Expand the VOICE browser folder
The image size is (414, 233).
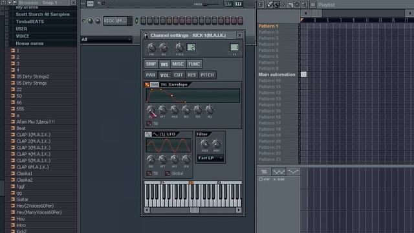[22, 36]
